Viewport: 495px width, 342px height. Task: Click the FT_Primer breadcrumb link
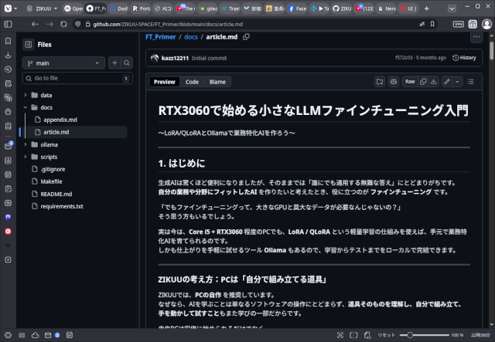[x=159, y=37]
